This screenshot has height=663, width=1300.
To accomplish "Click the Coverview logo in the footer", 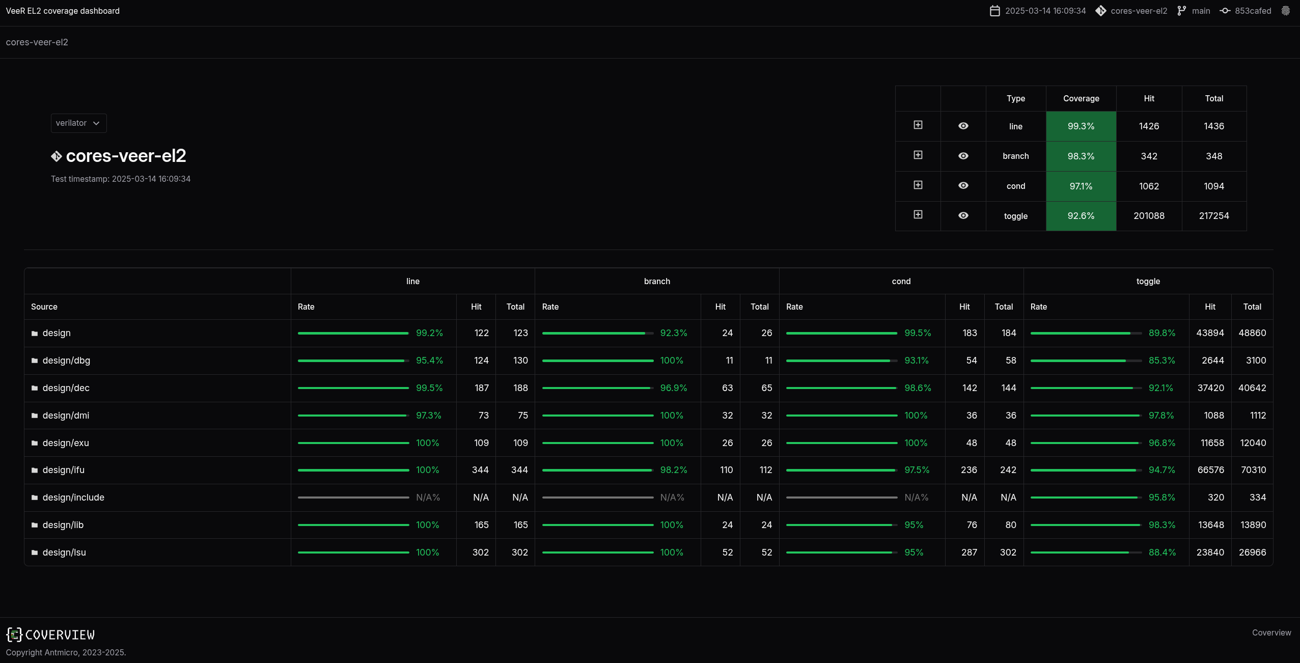I will 50,634.
